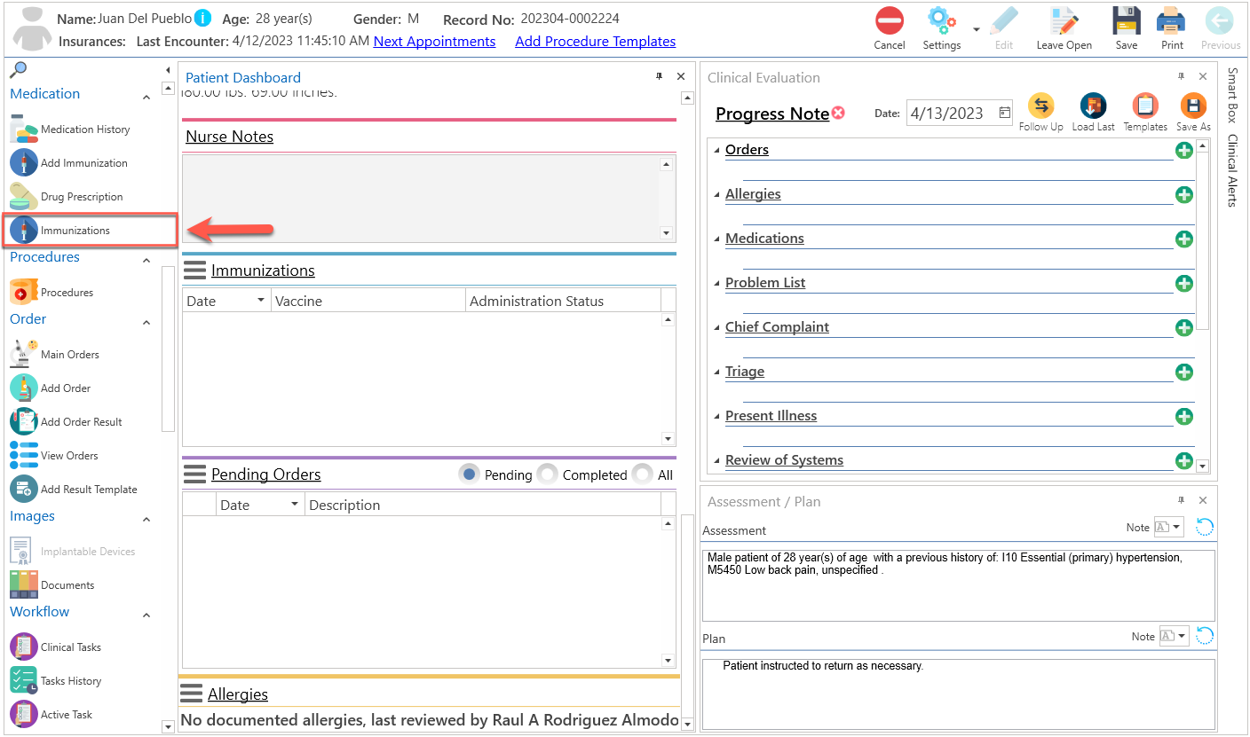Select the Completed orders radio button
The height and width of the screenshot is (737, 1250).
point(548,474)
